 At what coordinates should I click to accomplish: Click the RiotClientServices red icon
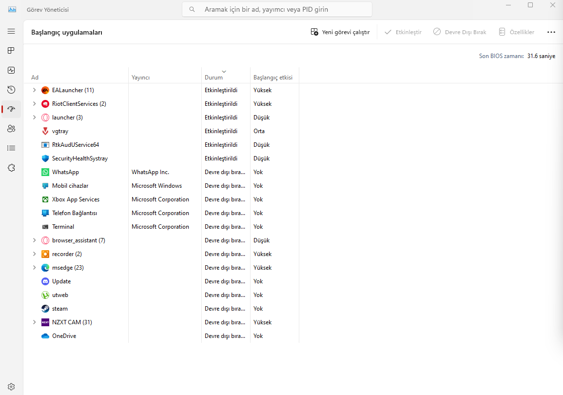45,104
